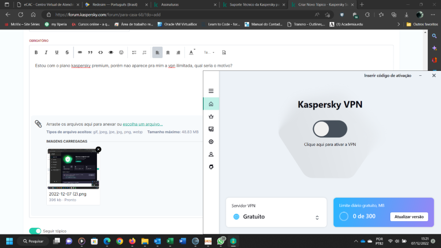
Task: Insert spoiler using the eye icon
Action: pyautogui.click(x=111, y=52)
